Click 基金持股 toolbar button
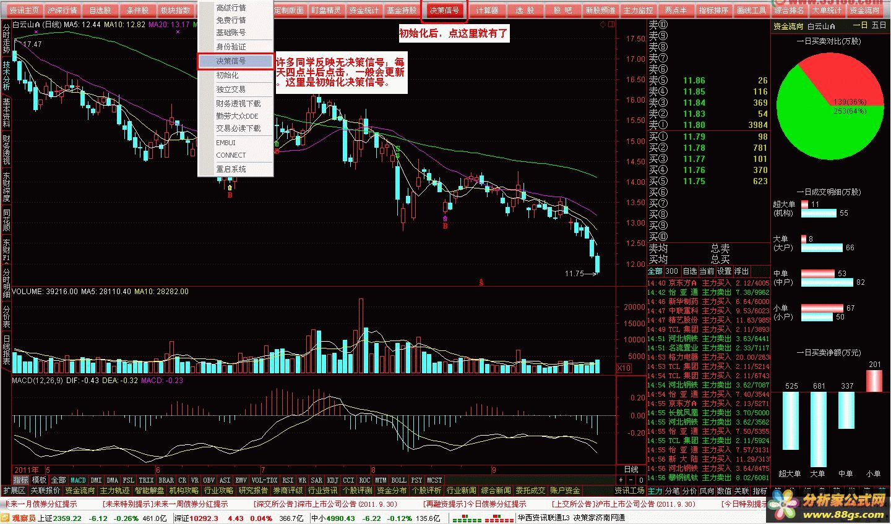The height and width of the screenshot is (524, 891). click(402, 11)
